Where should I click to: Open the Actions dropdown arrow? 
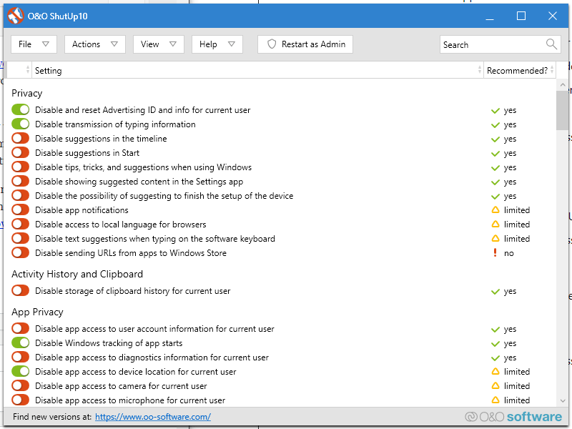click(114, 44)
